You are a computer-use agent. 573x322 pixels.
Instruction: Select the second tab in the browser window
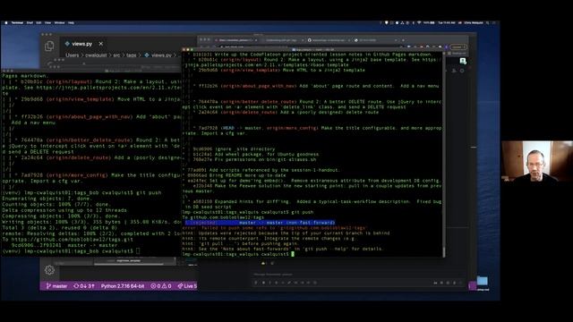(282, 40)
